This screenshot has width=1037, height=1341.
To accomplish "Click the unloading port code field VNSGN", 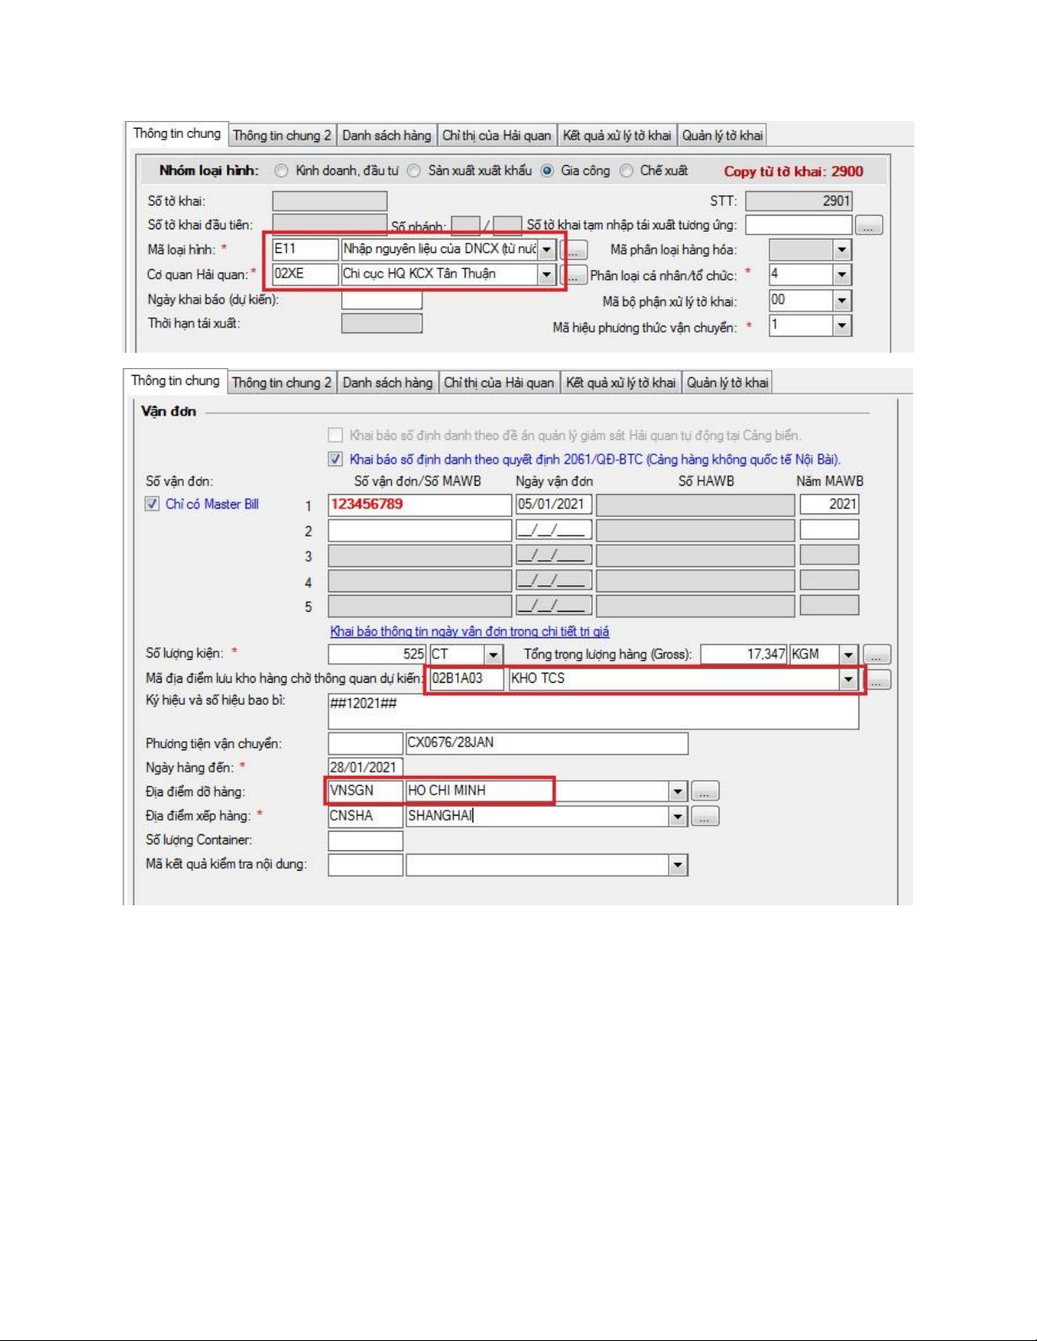I will pyautogui.click(x=366, y=792).
